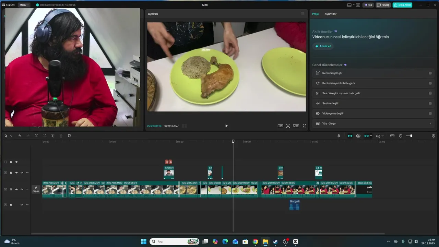Open main track more options dots
The width and height of the screenshot is (439, 247).
point(27,189)
